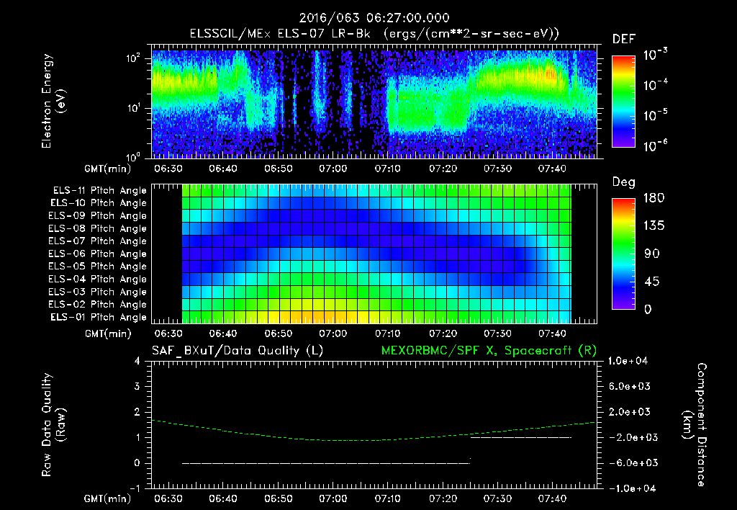The height and width of the screenshot is (510, 737).
Task: Click the ELS-07 Pitch Angle row label
Action: [x=98, y=241]
